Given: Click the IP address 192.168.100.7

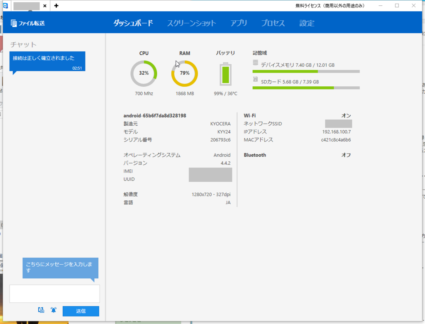Looking at the screenshot, I should (336, 132).
